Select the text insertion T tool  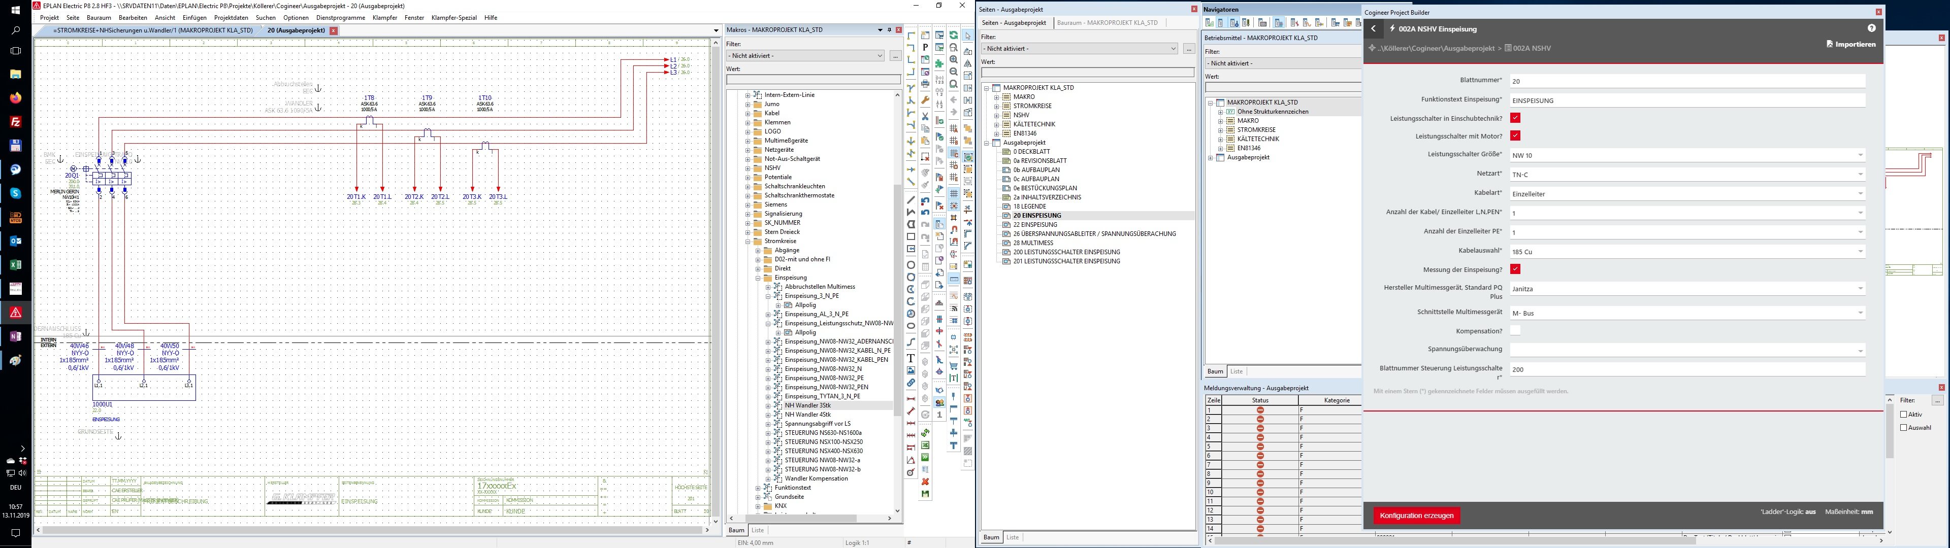[912, 358]
